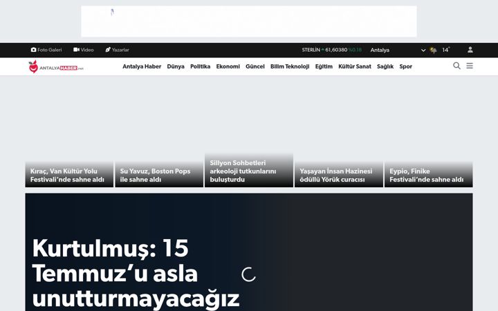Open the Eypio, Finike Festivali story
Screen dimensions: 498x311
428,174
